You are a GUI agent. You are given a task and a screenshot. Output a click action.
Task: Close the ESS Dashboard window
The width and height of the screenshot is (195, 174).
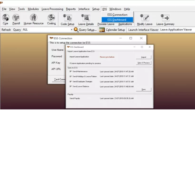150,47
